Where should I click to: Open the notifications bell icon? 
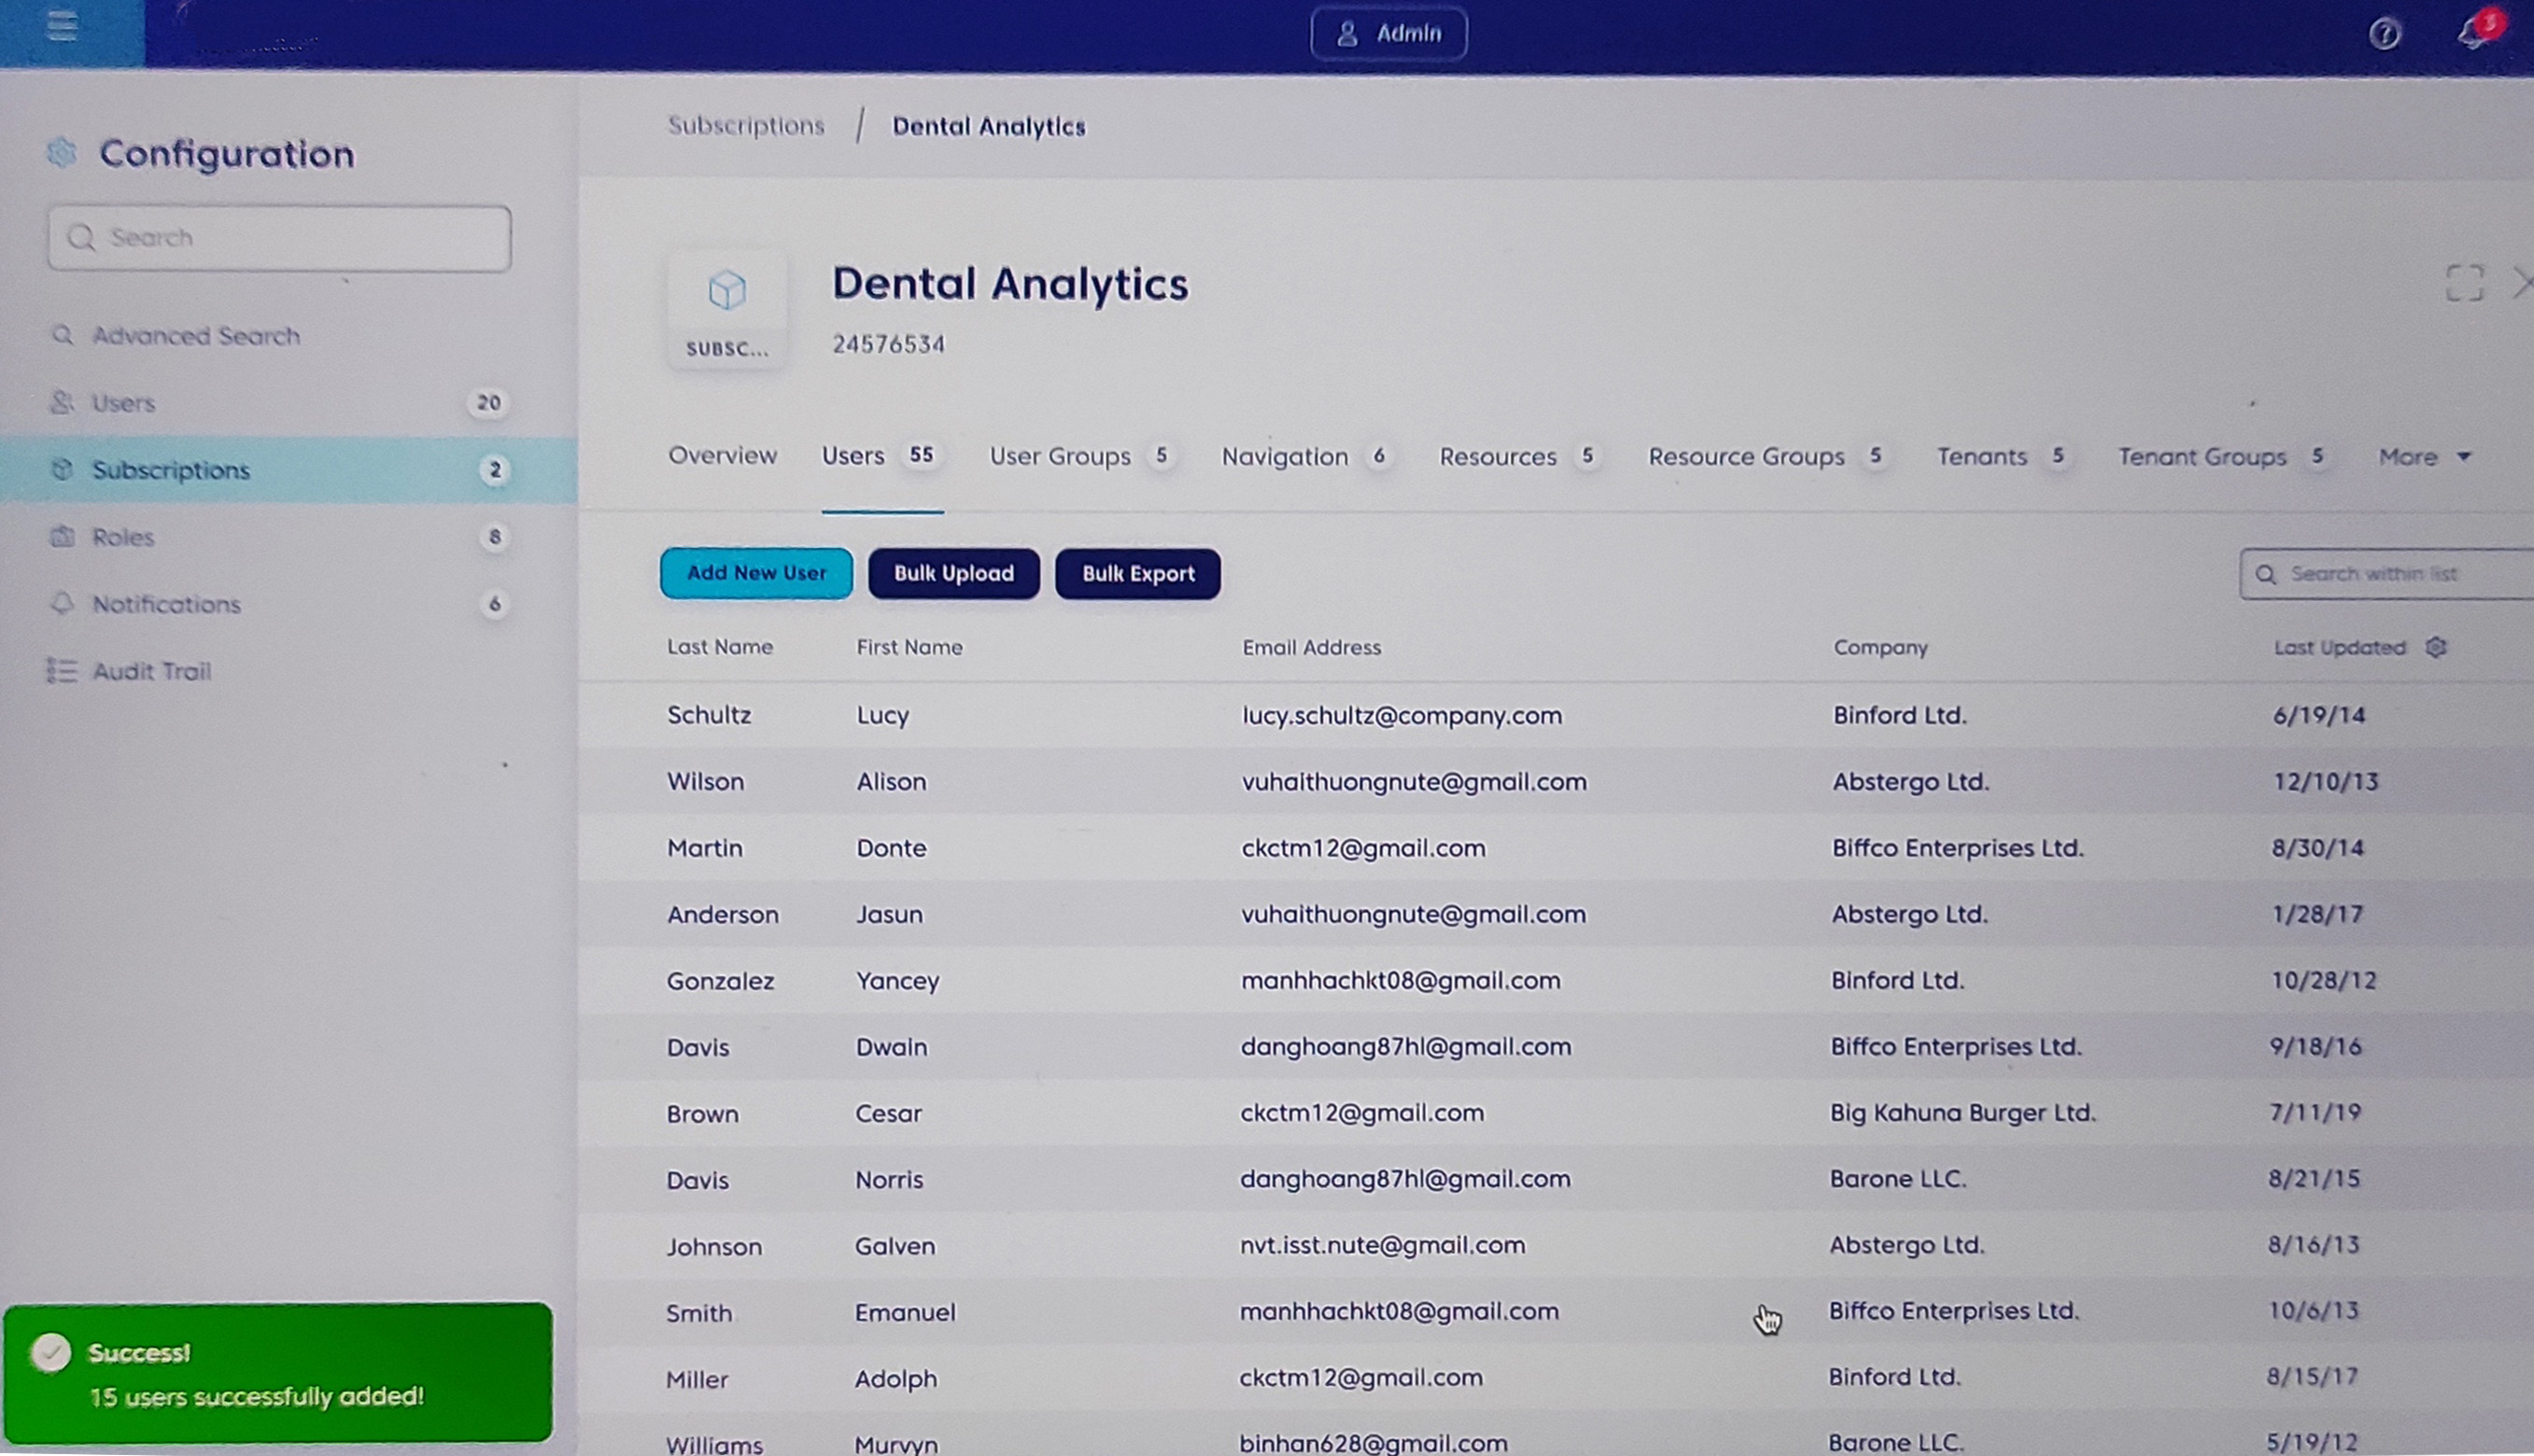2474,34
